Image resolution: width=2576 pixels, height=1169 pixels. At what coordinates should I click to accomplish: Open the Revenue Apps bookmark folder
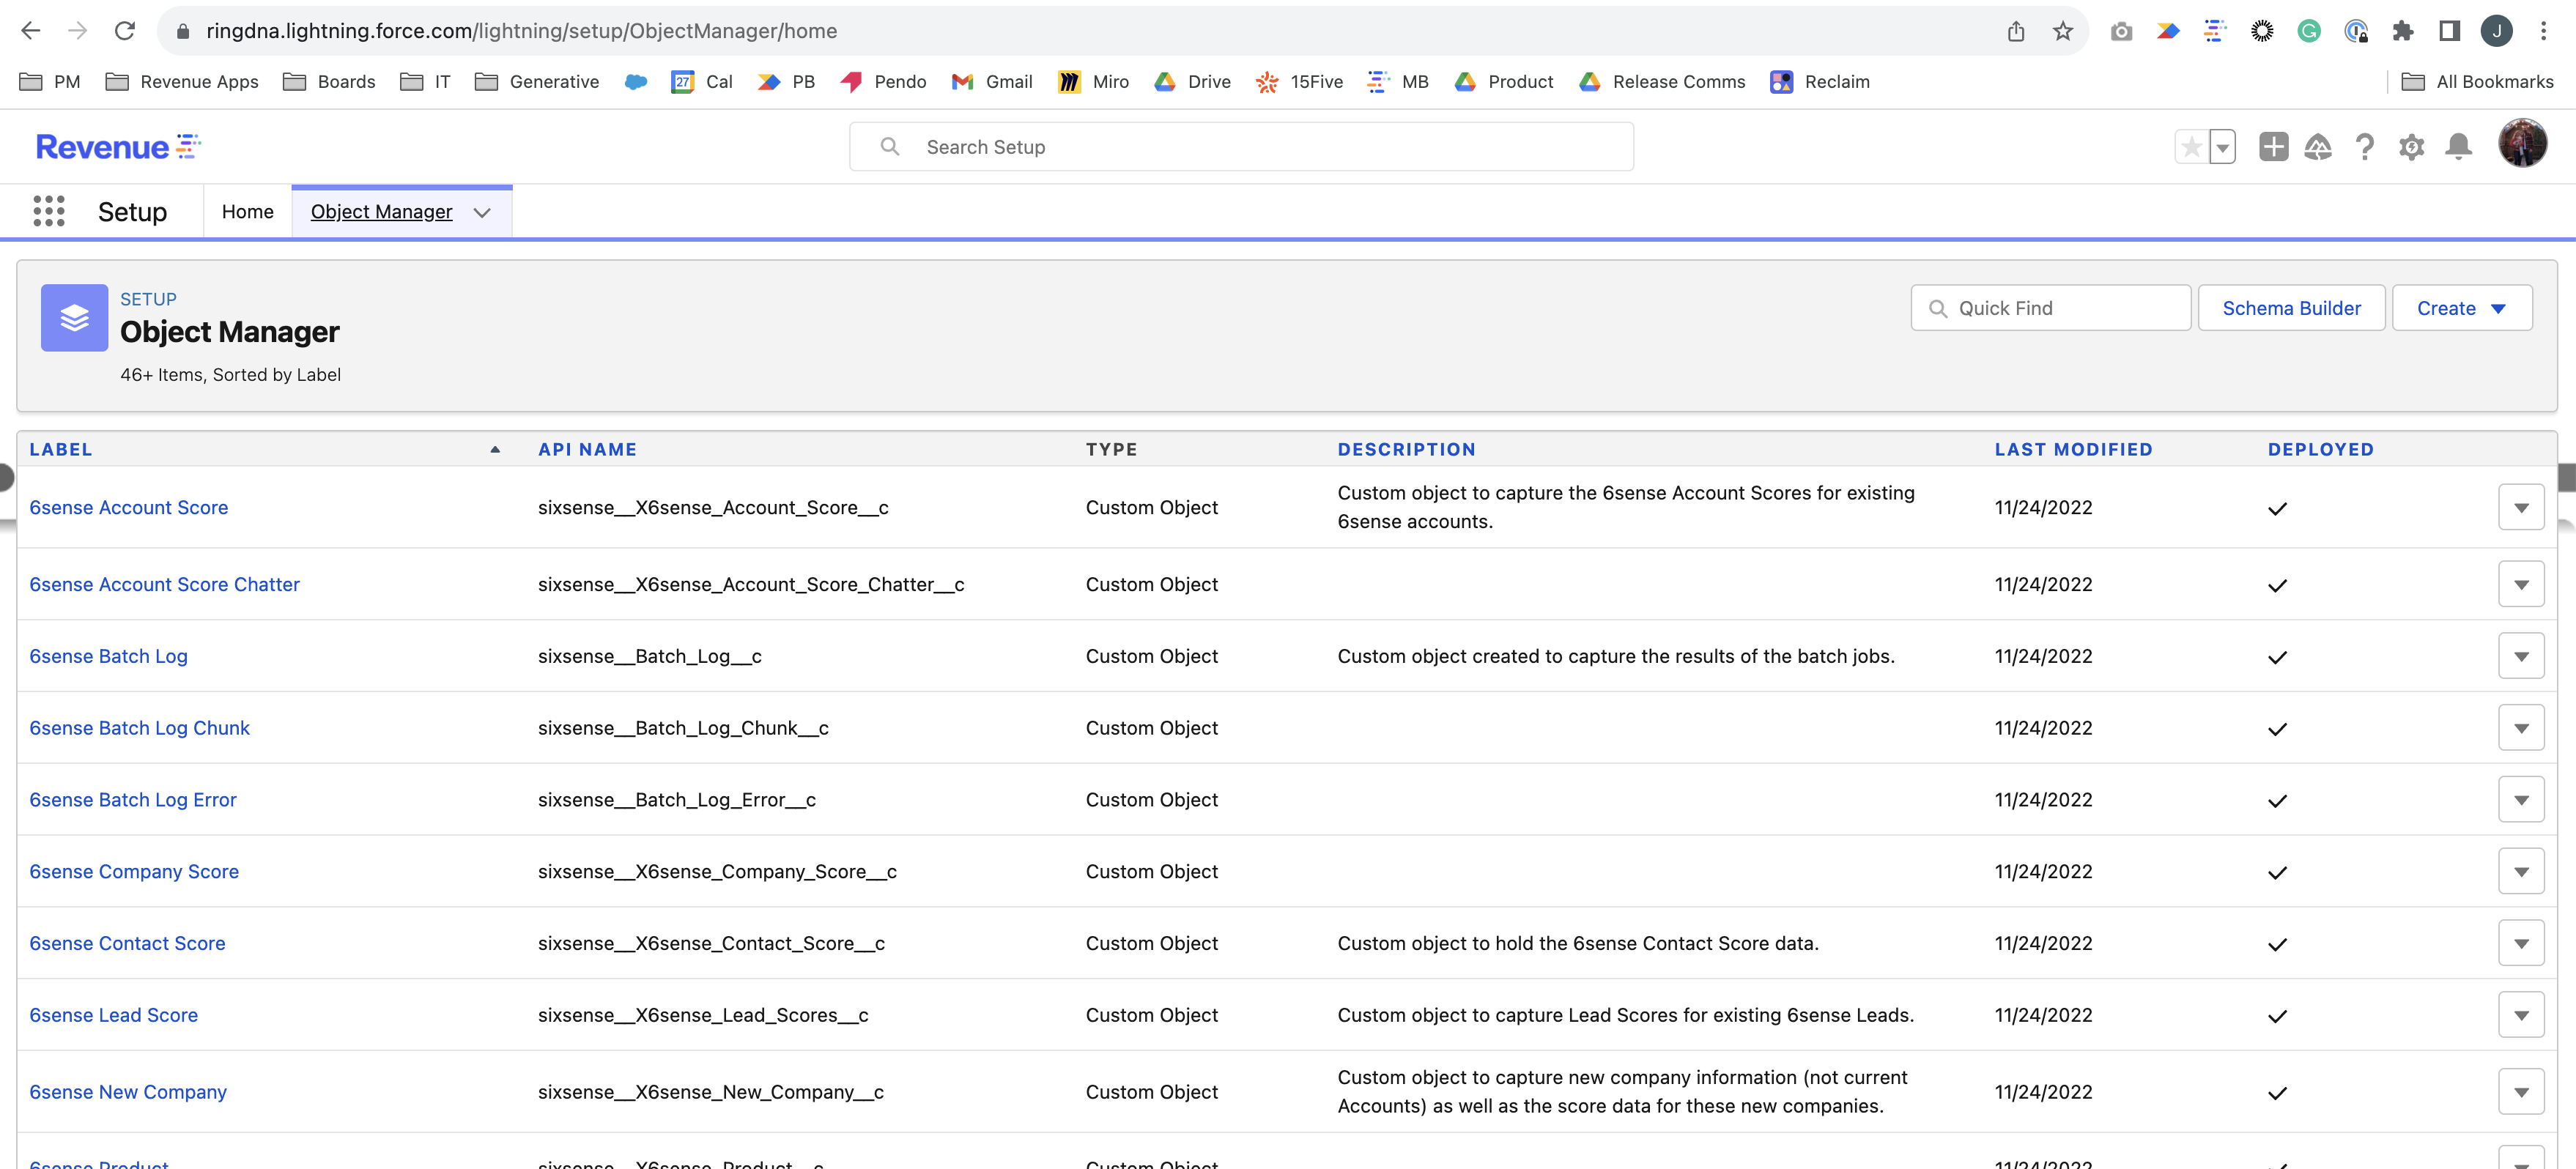tap(182, 82)
